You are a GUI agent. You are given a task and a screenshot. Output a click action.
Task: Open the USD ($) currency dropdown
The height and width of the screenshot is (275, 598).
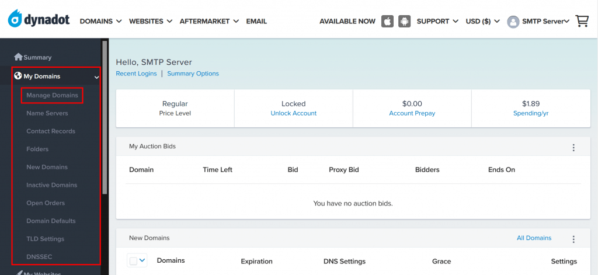pos(482,22)
